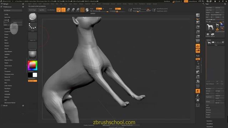
Task: Open the Document menu in menu bar
Action: click(x=46, y=4)
